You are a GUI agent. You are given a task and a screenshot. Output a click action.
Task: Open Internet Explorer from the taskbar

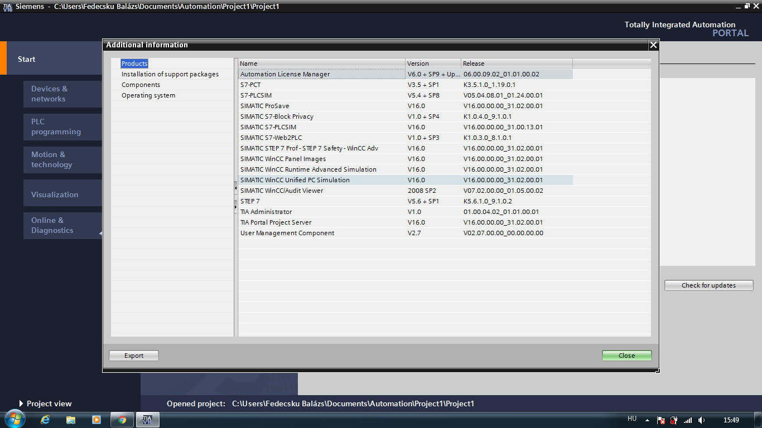45,420
